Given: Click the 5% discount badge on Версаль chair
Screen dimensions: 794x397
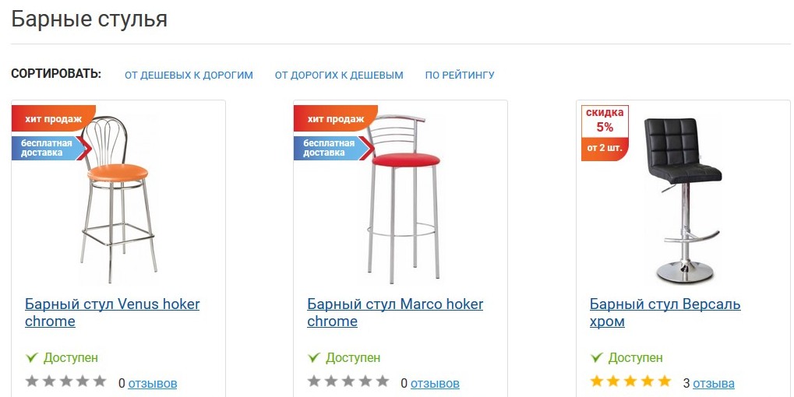Looking at the screenshot, I should pos(605,133).
